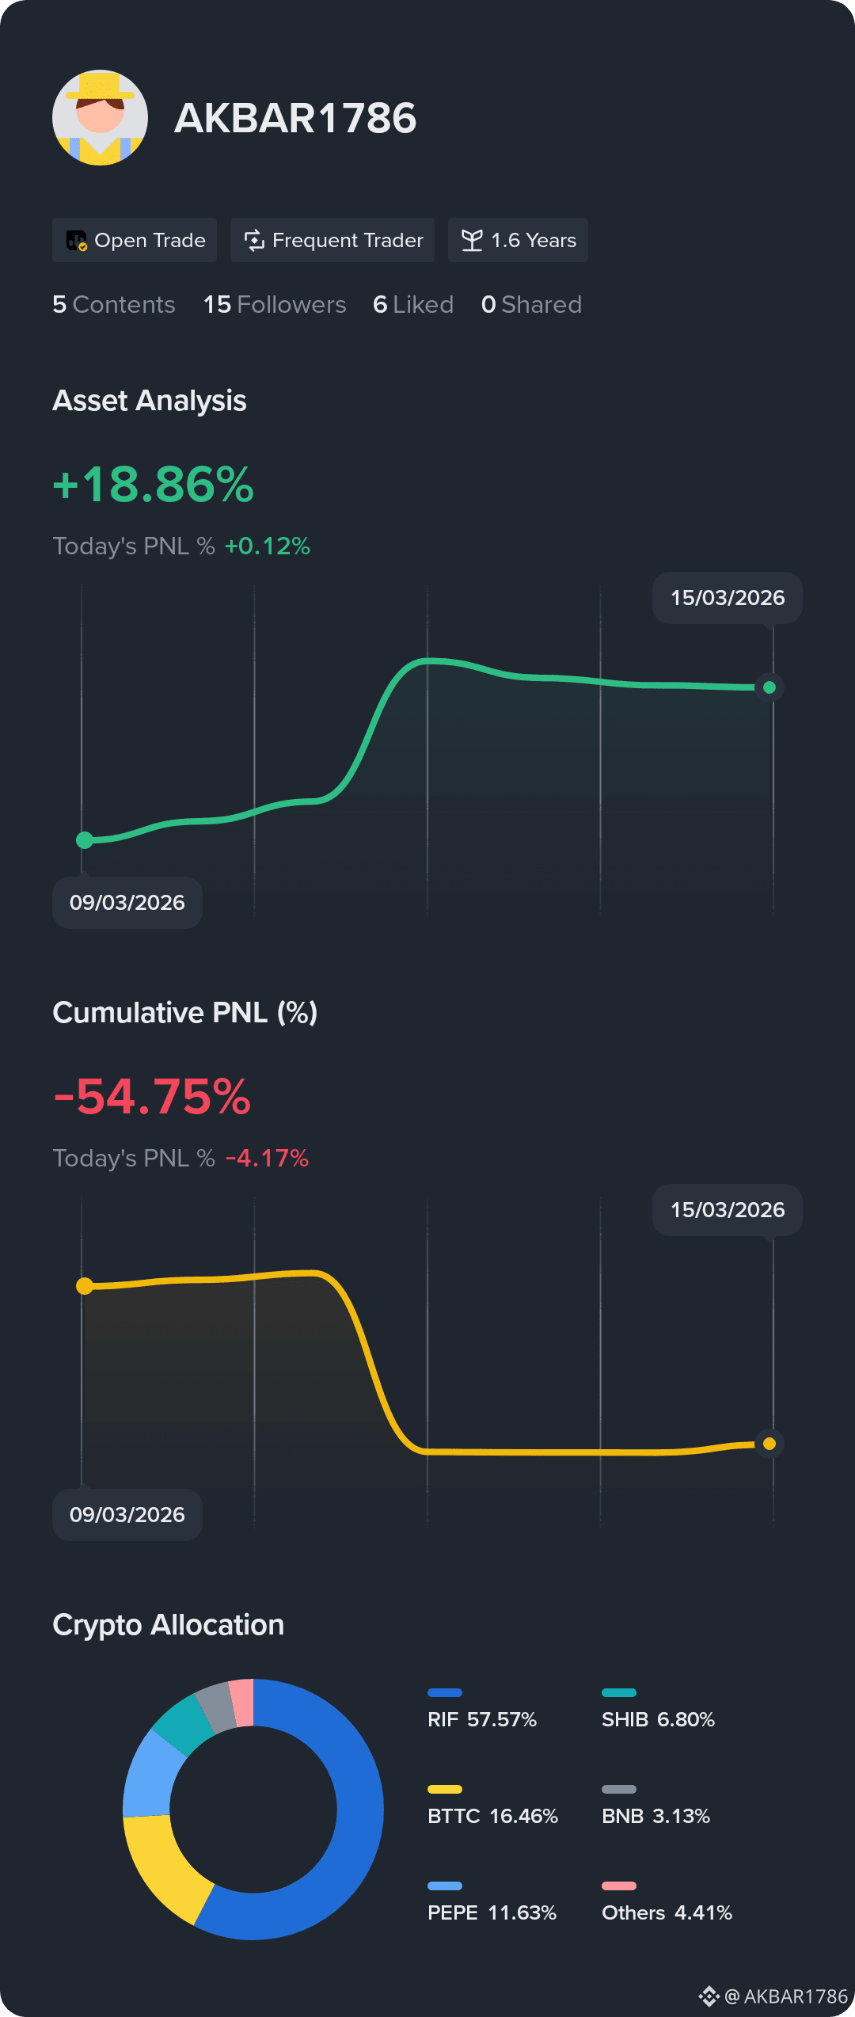Select the yellow end-point dot on PNL chart

769,1444
